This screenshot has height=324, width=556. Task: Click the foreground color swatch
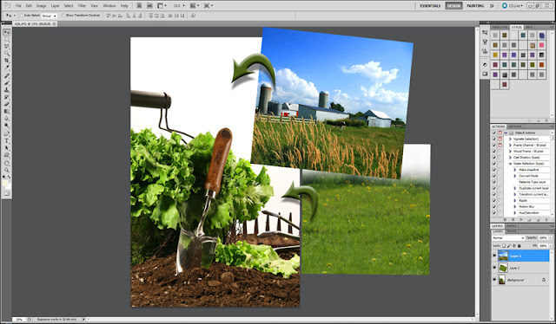[5, 183]
